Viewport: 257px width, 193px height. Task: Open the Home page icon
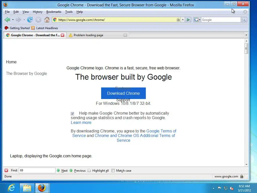[x=47, y=20]
